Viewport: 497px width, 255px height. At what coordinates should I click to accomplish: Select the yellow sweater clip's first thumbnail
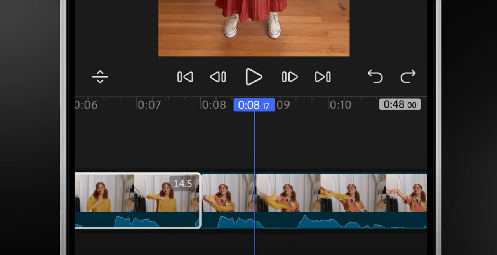click(104, 193)
